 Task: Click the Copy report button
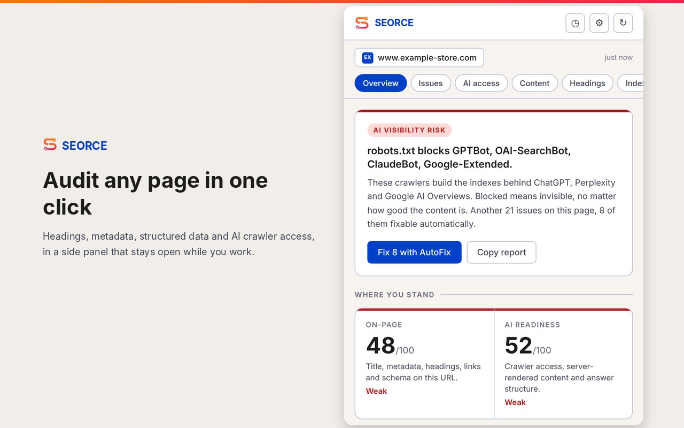[501, 252]
